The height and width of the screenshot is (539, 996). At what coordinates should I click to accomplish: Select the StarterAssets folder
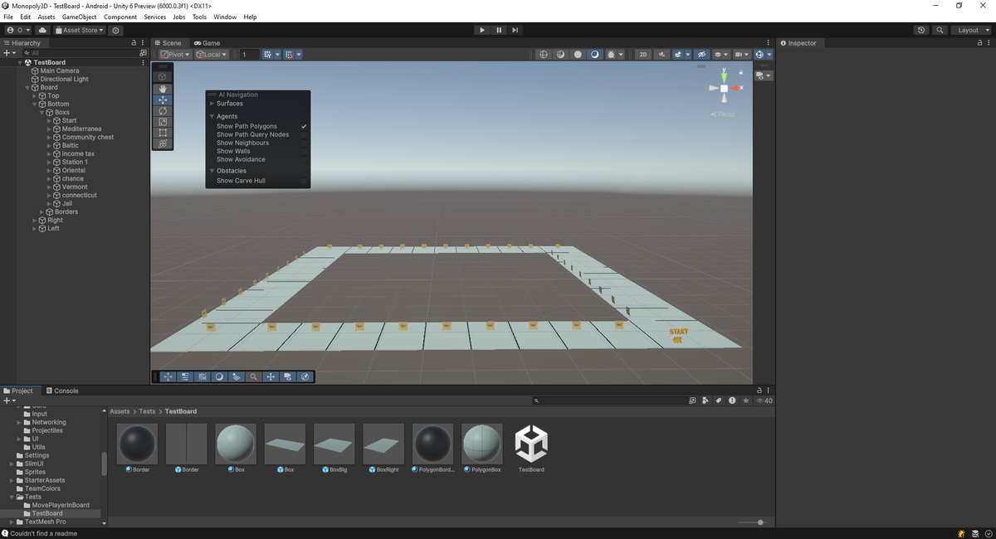[45, 480]
